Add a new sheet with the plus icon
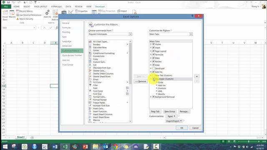Image resolution: width=267 pixels, height=150 pixels. tap(32, 137)
